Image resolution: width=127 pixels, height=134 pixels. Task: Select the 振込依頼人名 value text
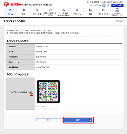point(43,67)
